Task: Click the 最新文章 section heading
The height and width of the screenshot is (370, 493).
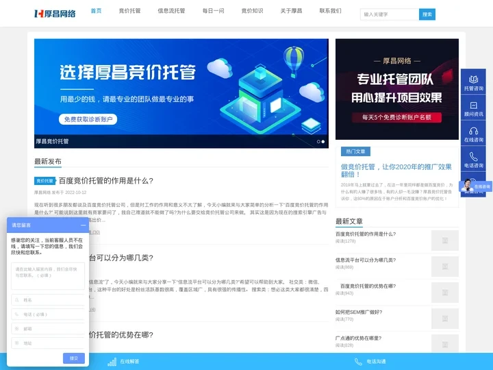Action: [x=349, y=221]
